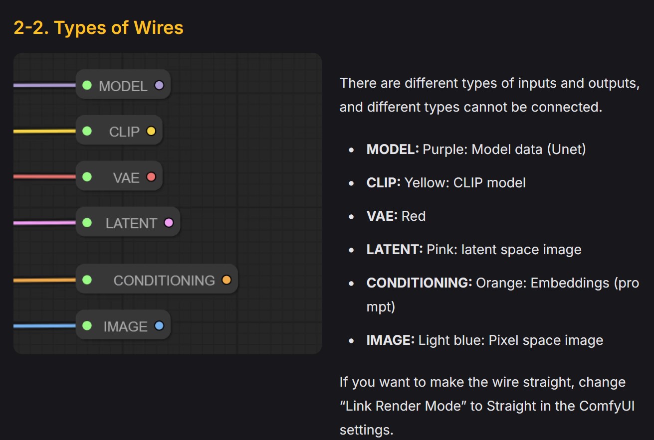Image resolution: width=654 pixels, height=440 pixels.
Task: Click the LATENT node label
Action: [131, 223]
